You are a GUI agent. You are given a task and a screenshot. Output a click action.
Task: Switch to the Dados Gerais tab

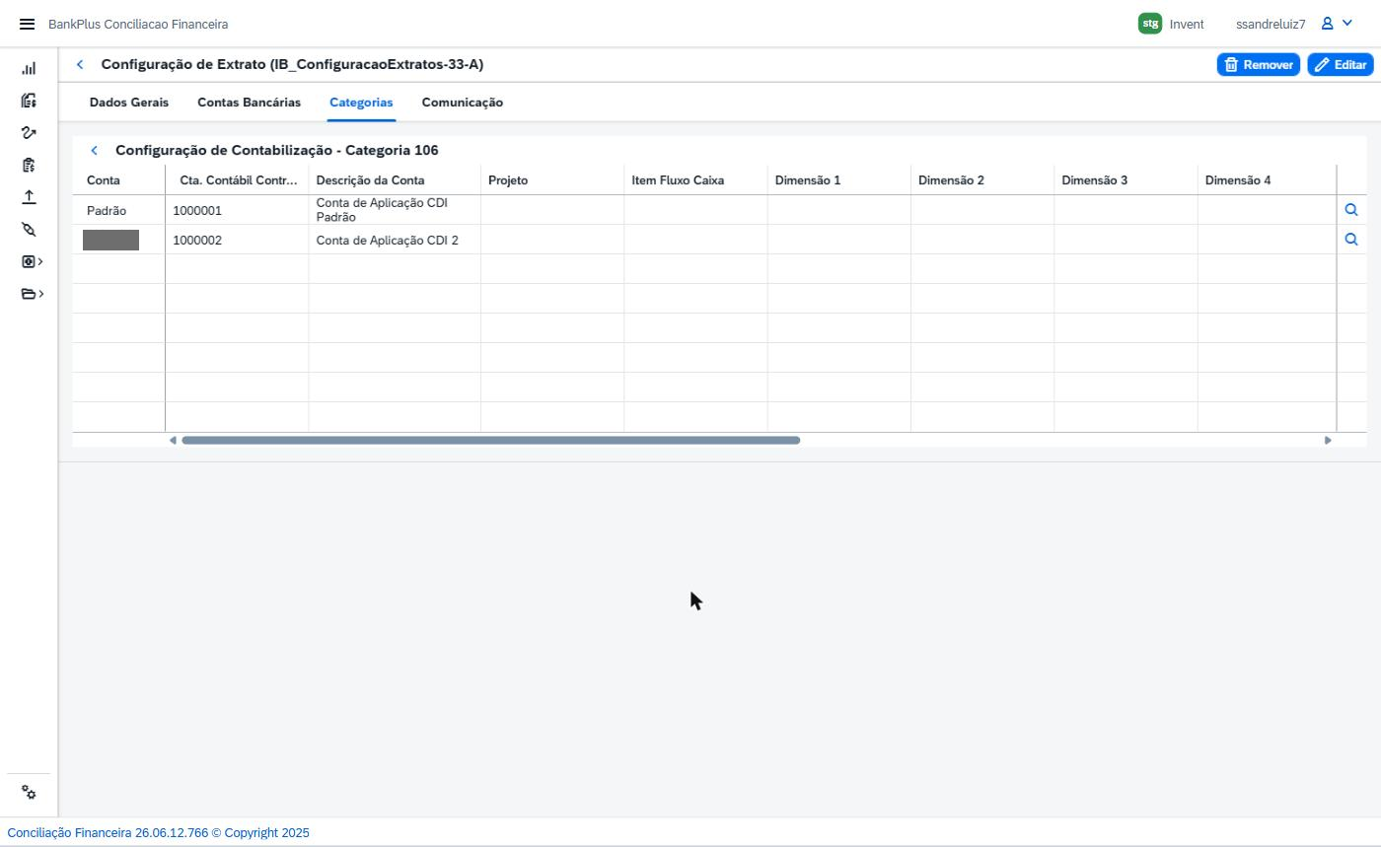(x=129, y=103)
